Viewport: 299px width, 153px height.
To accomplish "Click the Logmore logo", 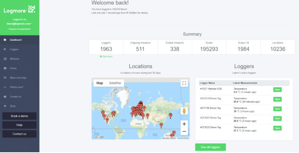I will coord(19,10).
